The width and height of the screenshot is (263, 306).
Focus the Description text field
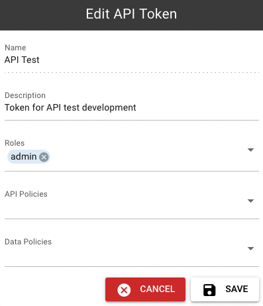click(x=132, y=108)
